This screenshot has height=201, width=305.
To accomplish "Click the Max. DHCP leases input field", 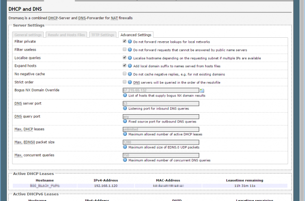I will pos(160,129).
